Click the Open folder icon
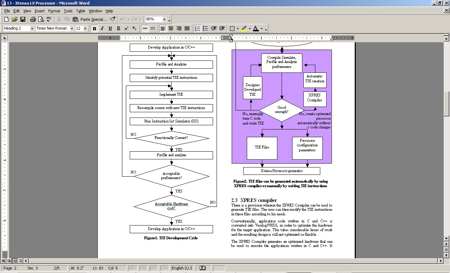 click(x=14, y=19)
